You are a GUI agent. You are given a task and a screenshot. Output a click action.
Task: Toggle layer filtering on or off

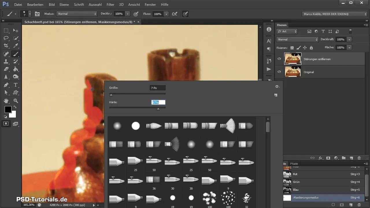[351, 31]
